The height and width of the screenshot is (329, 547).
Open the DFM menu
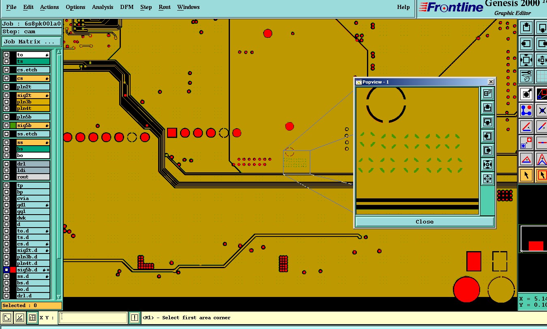pyautogui.click(x=127, y=7)
